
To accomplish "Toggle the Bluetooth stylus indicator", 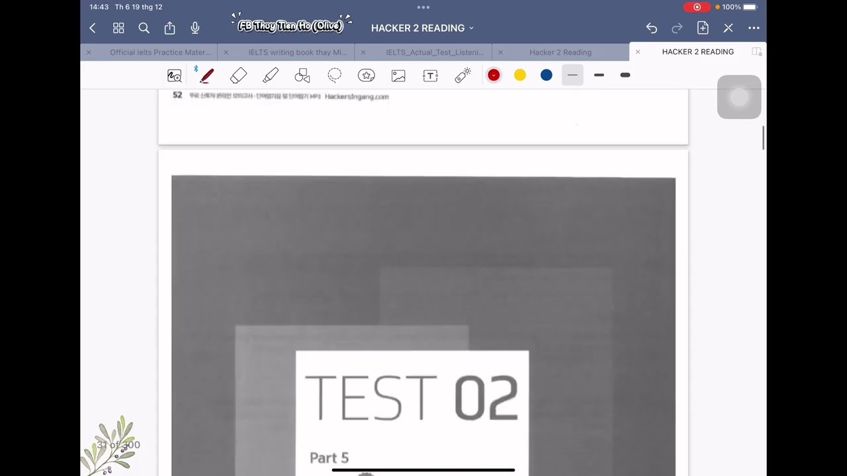I will 196,69.
